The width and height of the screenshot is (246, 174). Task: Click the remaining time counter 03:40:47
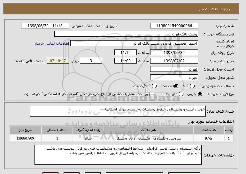coord(58,61)
